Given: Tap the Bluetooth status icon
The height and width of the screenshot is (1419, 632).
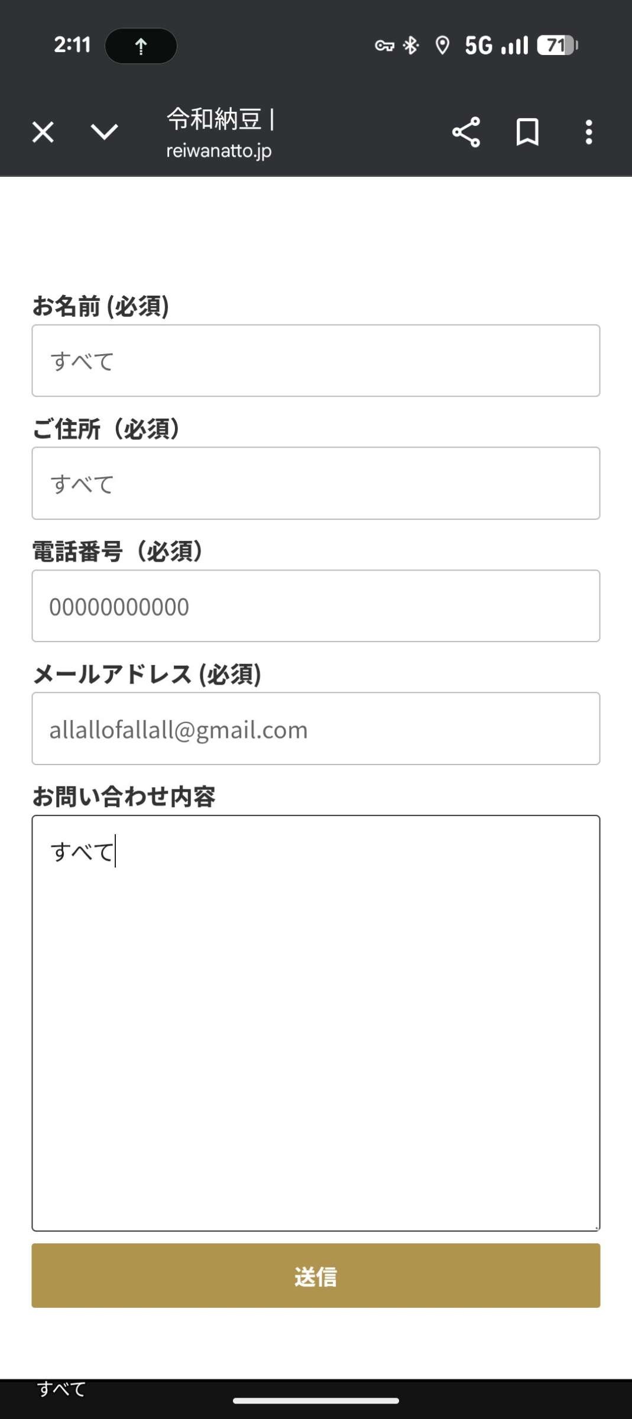Looking at the screenshot, I should click(411, 46).
